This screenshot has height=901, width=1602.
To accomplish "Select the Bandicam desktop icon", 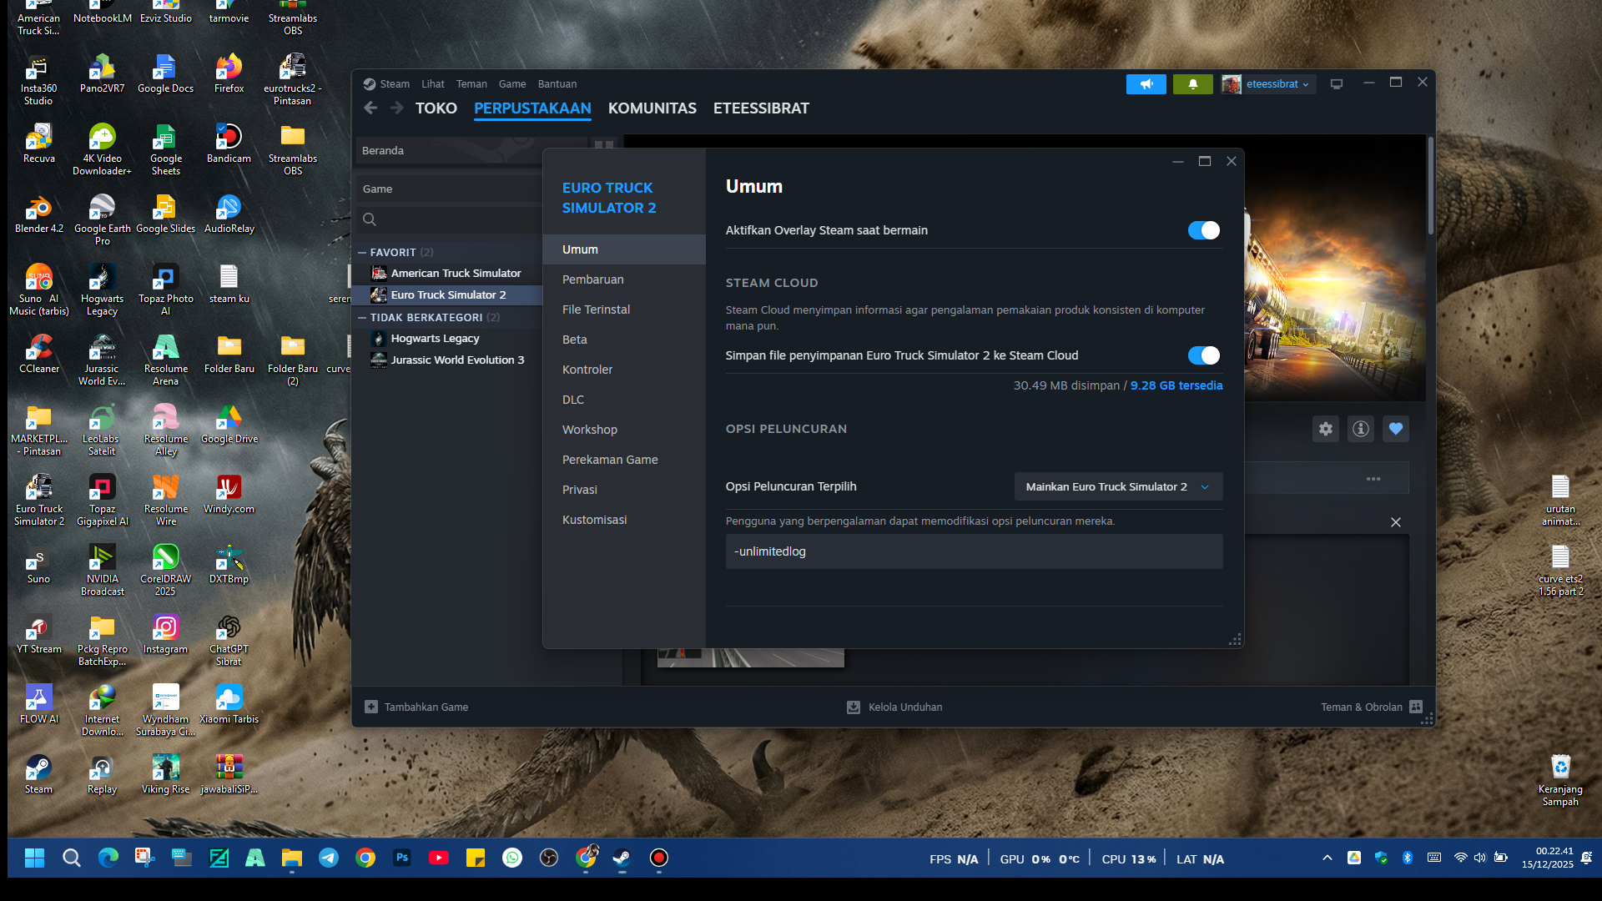I will [229, 144].
